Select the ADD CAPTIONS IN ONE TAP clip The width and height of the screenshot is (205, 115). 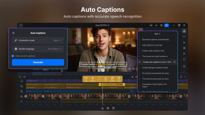(x=54, y=85)
